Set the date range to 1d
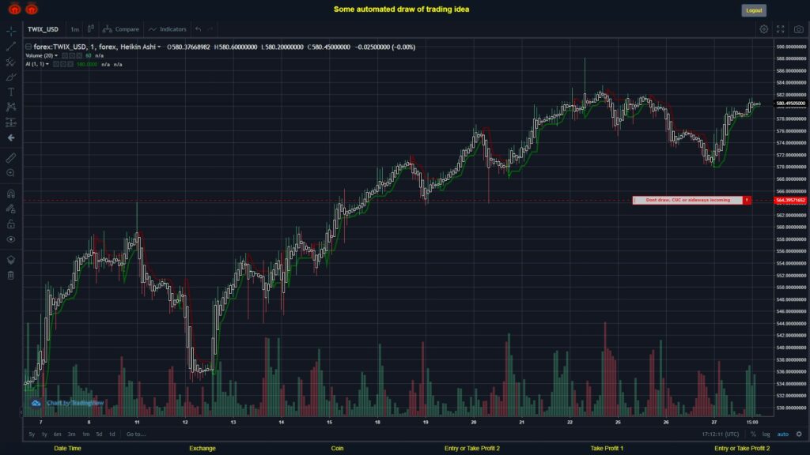Viewport: 810px width, 455px height. 112,434
